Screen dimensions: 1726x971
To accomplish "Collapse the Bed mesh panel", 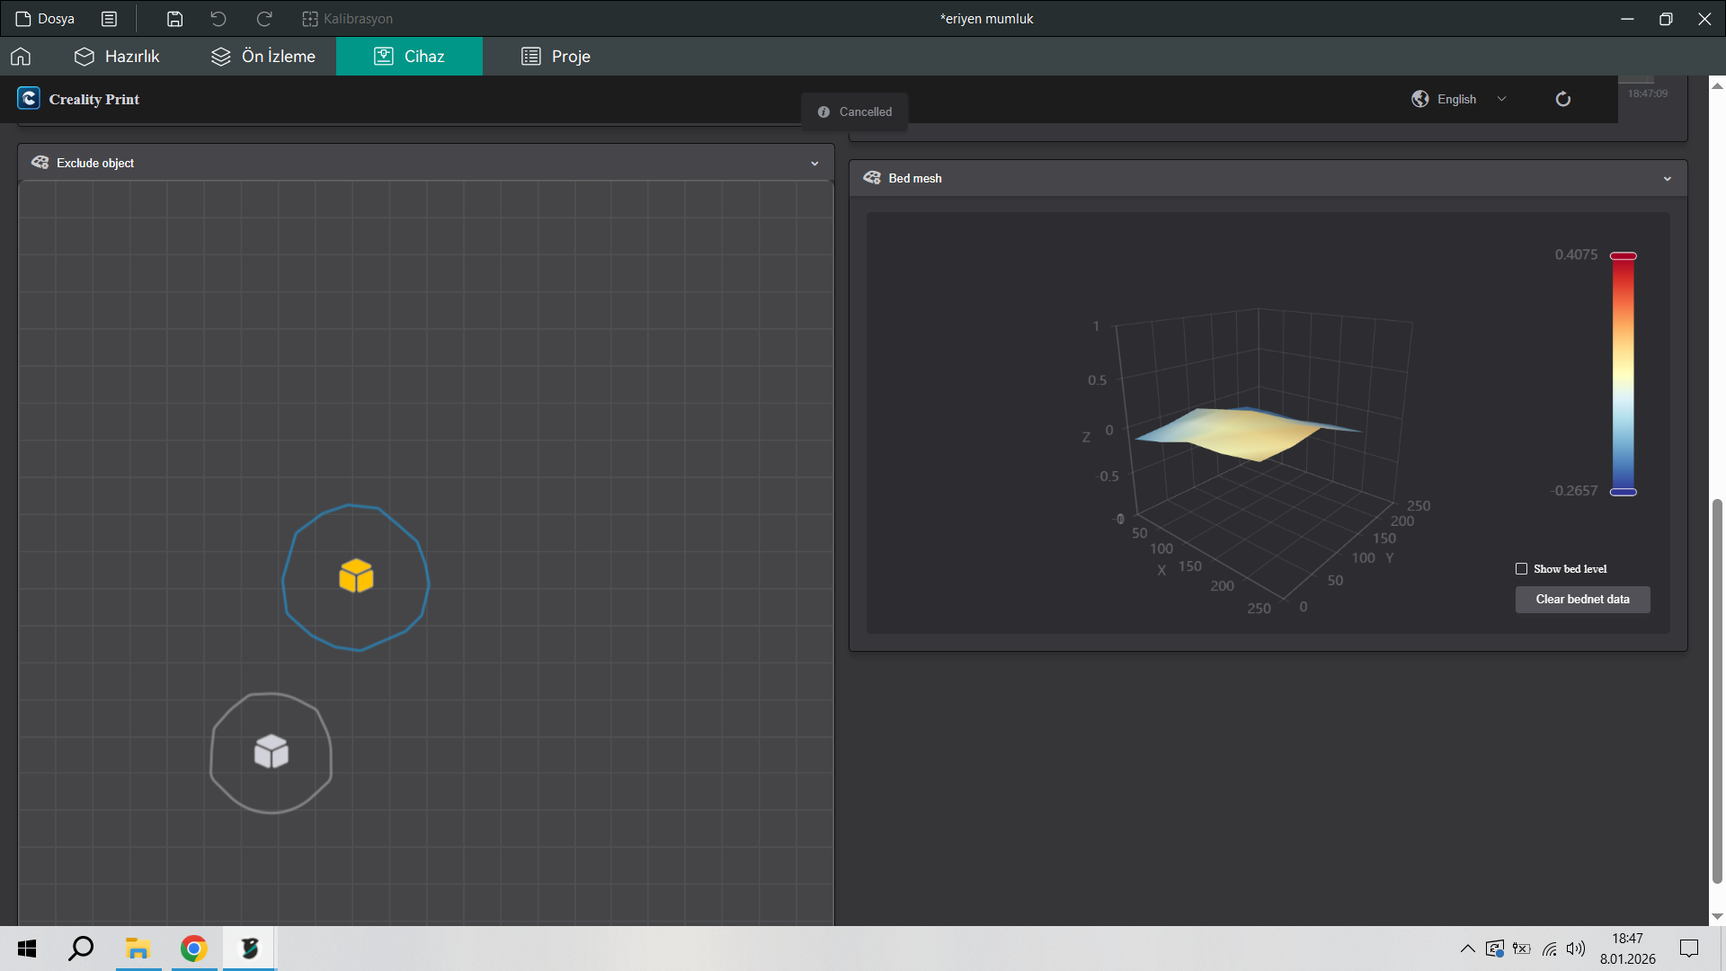I will pos(1668,179).
